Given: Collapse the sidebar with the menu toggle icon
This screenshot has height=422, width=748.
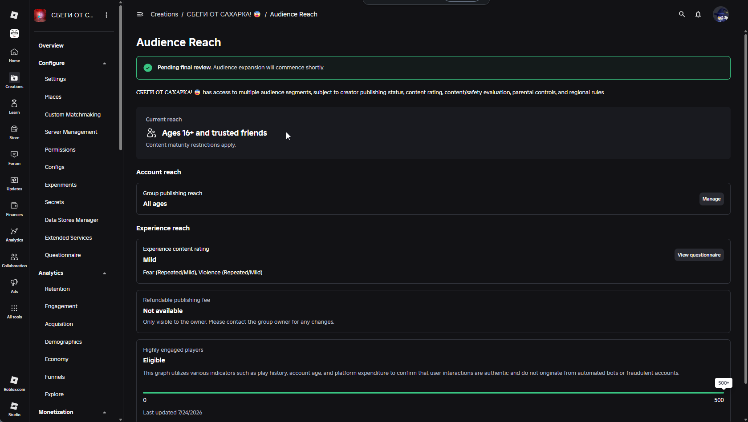Looking at the screenshot, I should click(x=140, y=14).
